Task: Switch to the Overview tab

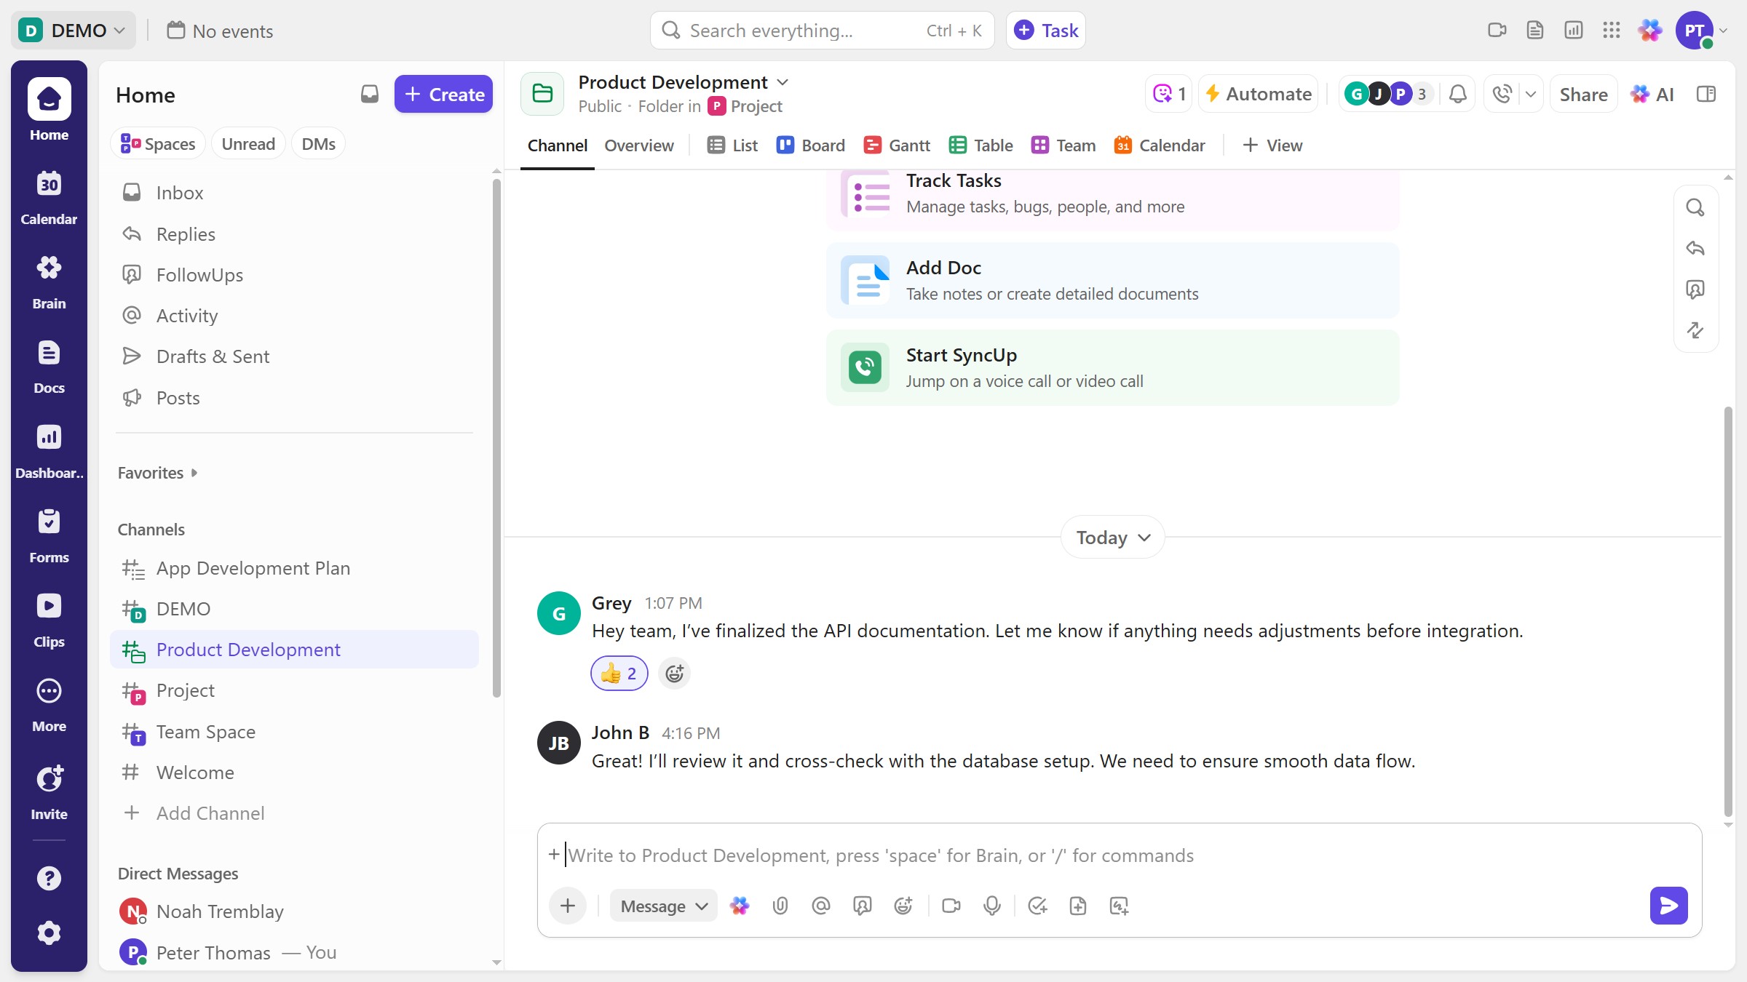Action: coord(638,145)
